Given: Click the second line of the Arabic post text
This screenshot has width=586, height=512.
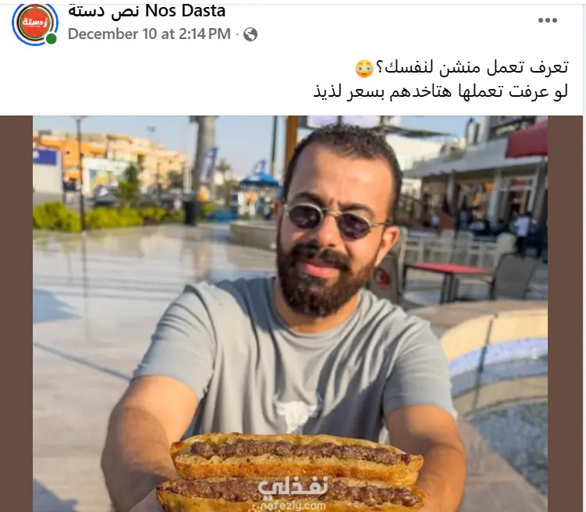Looking at the screenshot, I should (x=441, y=92).
